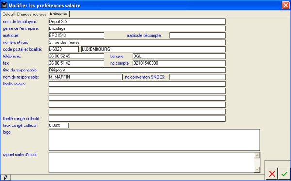Click the 'no compte:' label
Screen dimensions: 291x181
coord(120,63)
